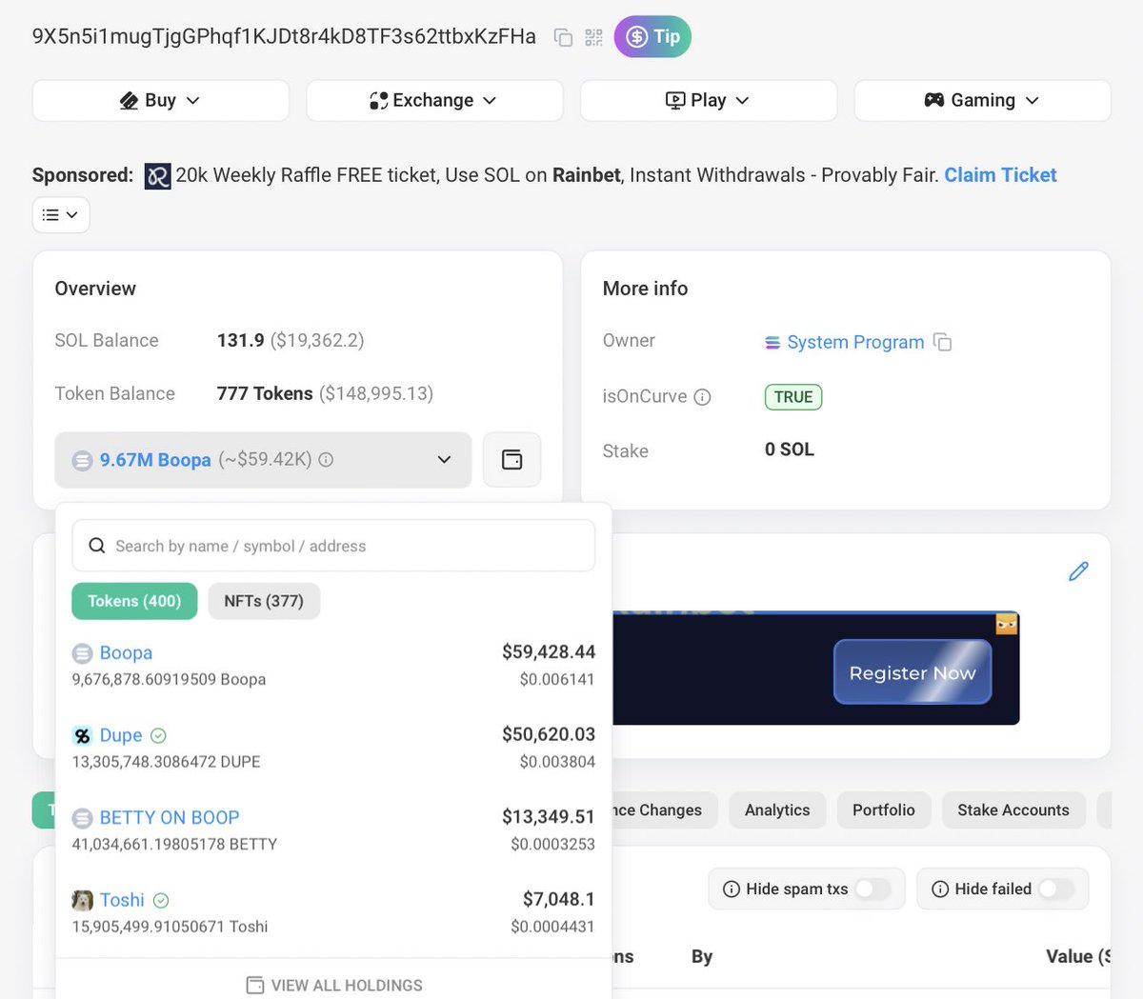Click the Claim Ticket link

coord(999,174)
